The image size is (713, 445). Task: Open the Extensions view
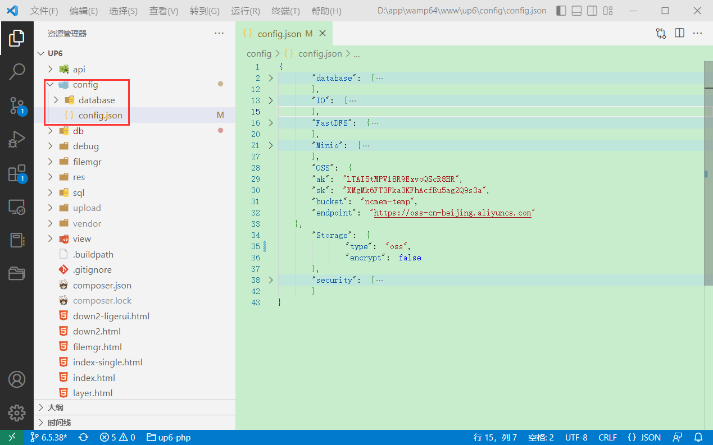[x=17, y=173]
